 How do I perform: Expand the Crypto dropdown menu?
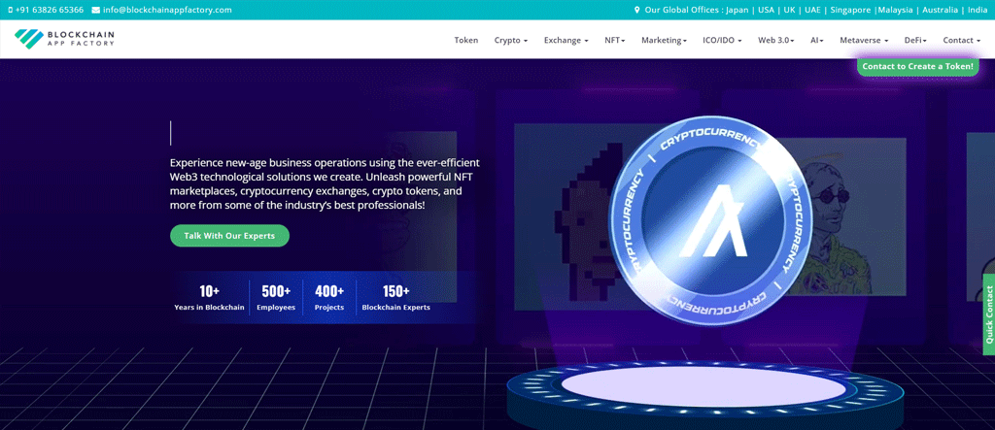tap(511, 40)
